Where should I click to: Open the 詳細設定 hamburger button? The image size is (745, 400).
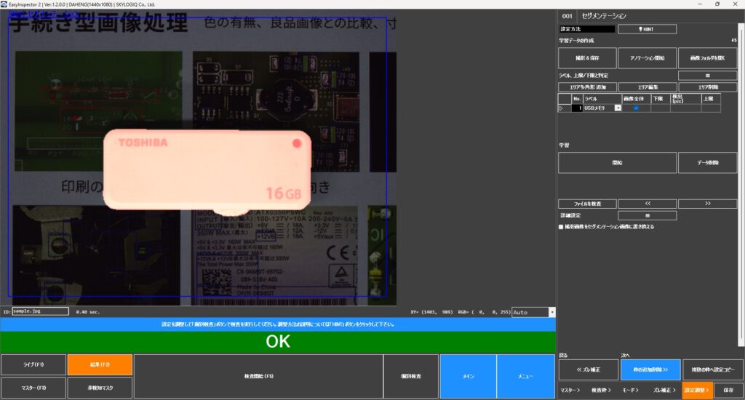647,216
